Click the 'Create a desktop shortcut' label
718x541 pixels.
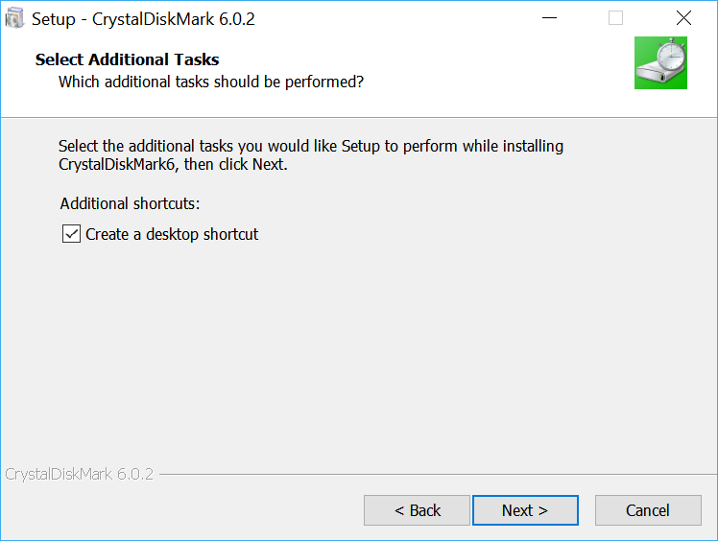(172, 234)
